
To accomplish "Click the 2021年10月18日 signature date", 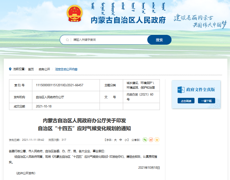I will click(149, 168).
